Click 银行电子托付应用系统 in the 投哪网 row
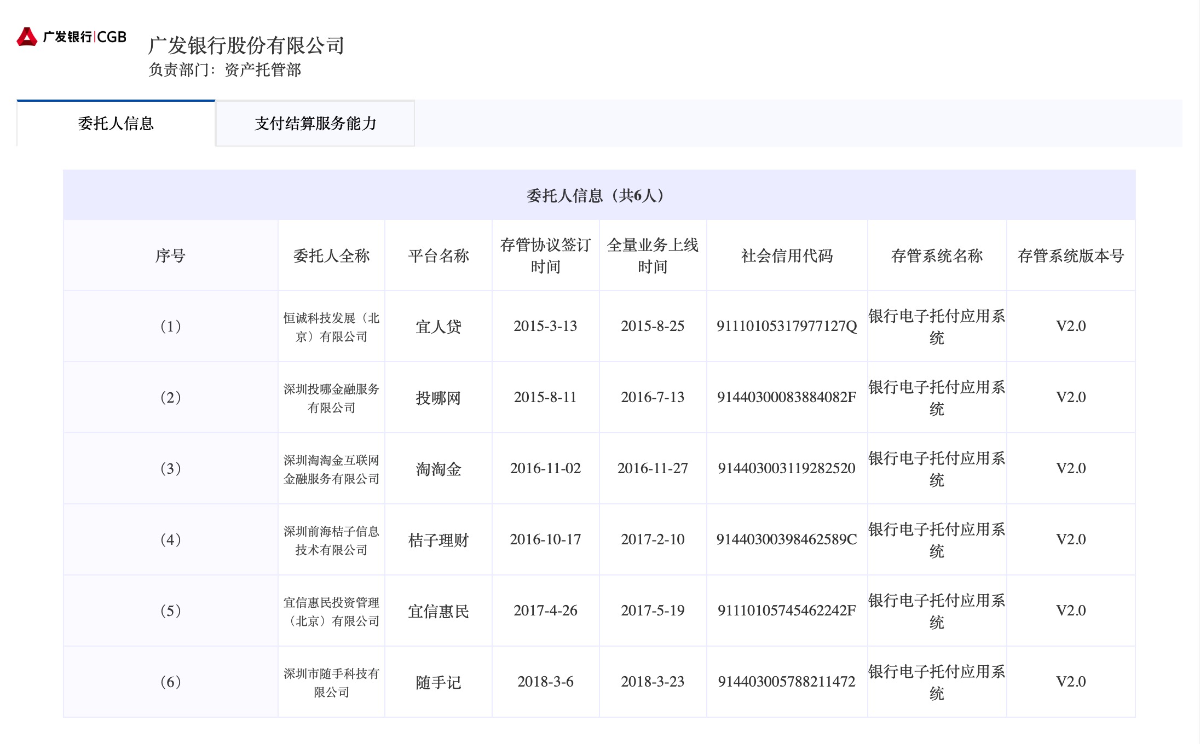 pyautogui.click(x=937, y=398)
